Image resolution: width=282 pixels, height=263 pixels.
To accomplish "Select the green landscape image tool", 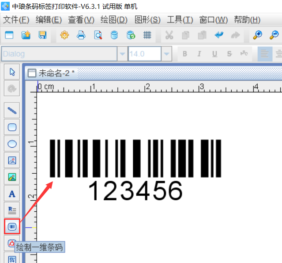I will coord(12,177).
